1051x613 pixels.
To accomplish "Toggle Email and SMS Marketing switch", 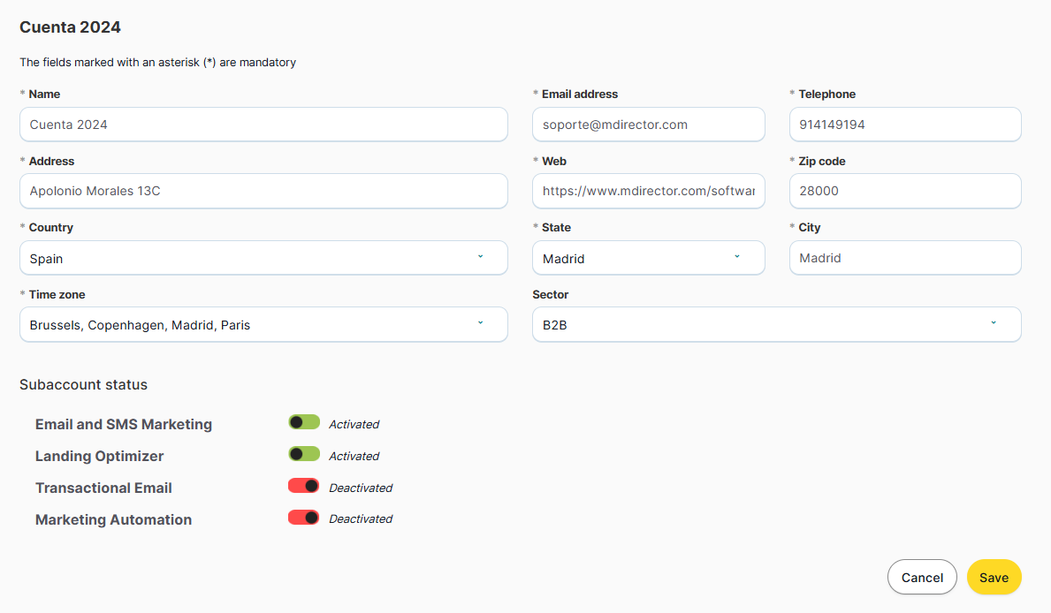I will (304, 423).
